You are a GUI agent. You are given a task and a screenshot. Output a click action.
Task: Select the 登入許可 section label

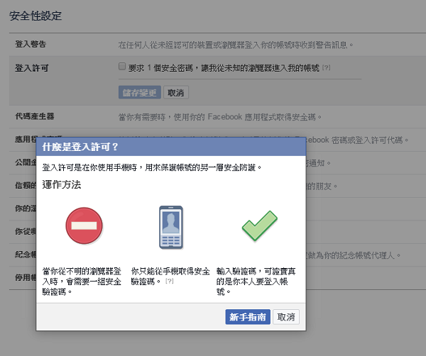[32, 68]
